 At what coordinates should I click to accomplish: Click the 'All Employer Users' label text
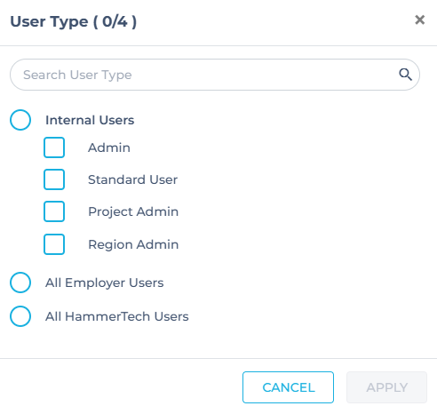(x=104, y=283)
